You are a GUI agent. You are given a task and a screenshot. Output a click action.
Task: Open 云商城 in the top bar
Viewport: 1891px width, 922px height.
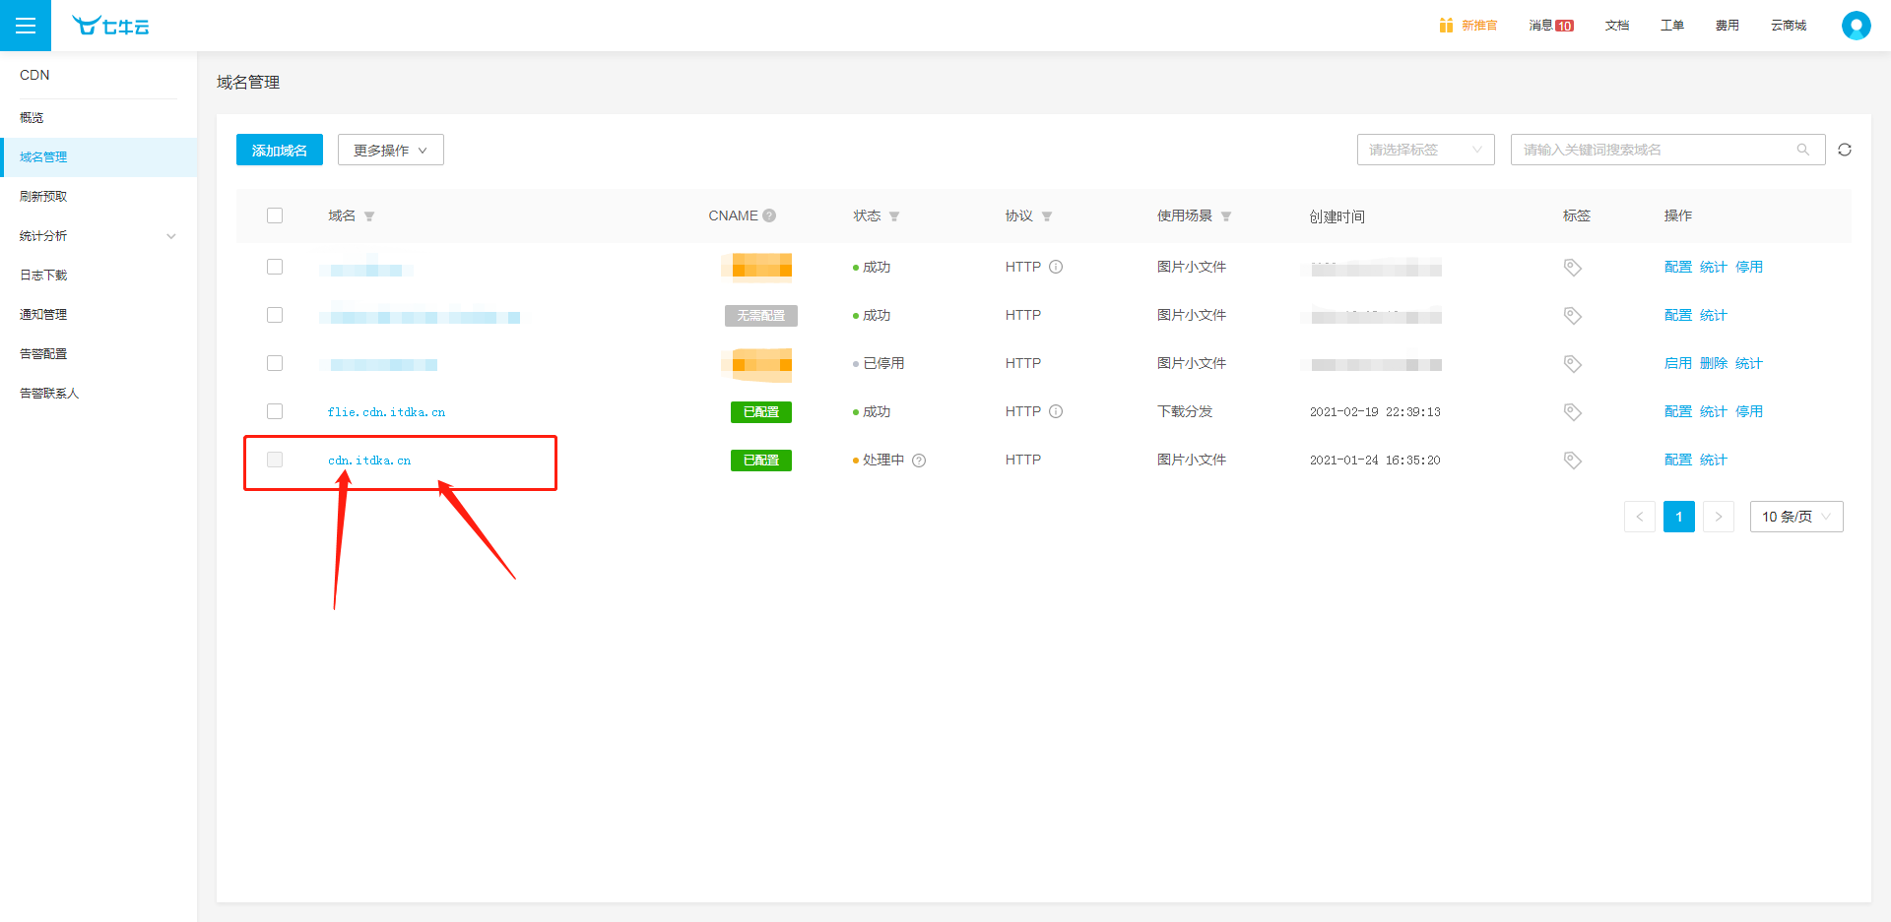(x=1789, y=26)
